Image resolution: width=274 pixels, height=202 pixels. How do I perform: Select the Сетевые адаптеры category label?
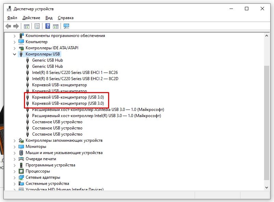tap(43, 177)
